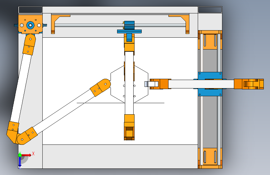Screen dimensions: 270x175
Task: Click the green origin sphere of the axis triad
Action: tap(20, 155)
